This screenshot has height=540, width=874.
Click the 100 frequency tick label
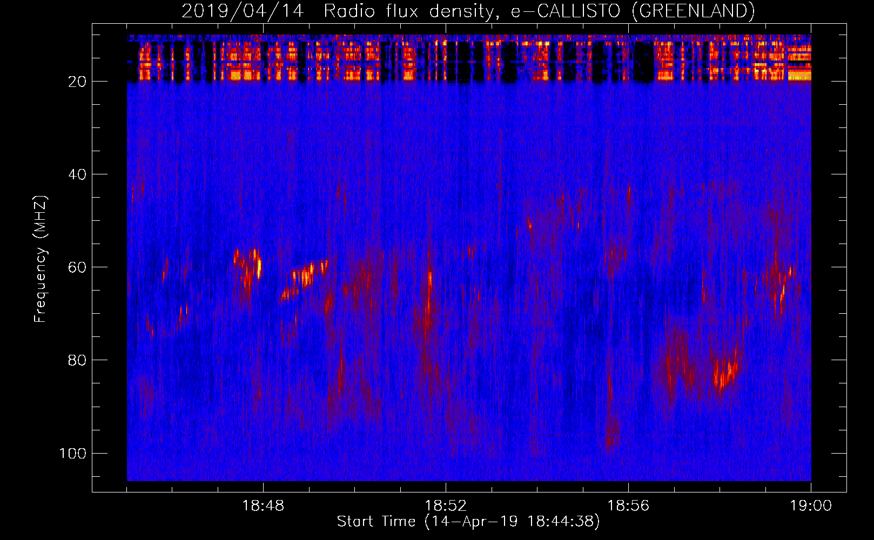click(73, 453)
